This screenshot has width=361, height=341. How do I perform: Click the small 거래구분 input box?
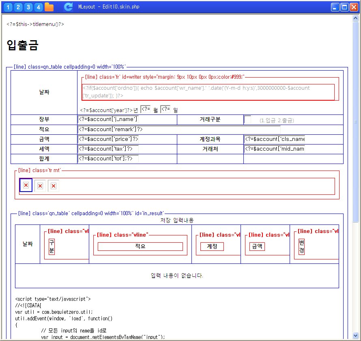pos(247,120)
